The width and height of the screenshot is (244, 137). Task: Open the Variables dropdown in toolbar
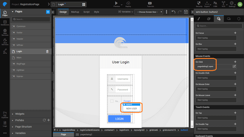pos(125,12)
